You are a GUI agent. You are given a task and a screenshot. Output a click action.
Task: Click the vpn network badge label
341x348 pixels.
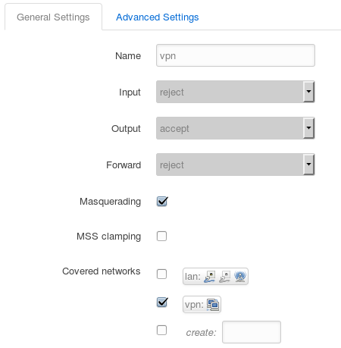(x=202, y=305)
